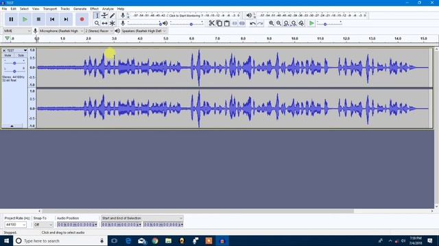Choose the Envelope tool
439x246 pixels.
point(104,16)
